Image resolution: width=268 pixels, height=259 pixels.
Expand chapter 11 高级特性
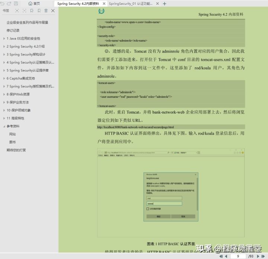[x=4, y=118]
